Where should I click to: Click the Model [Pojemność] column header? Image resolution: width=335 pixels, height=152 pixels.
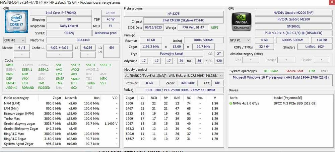click(x=287, y=98)
